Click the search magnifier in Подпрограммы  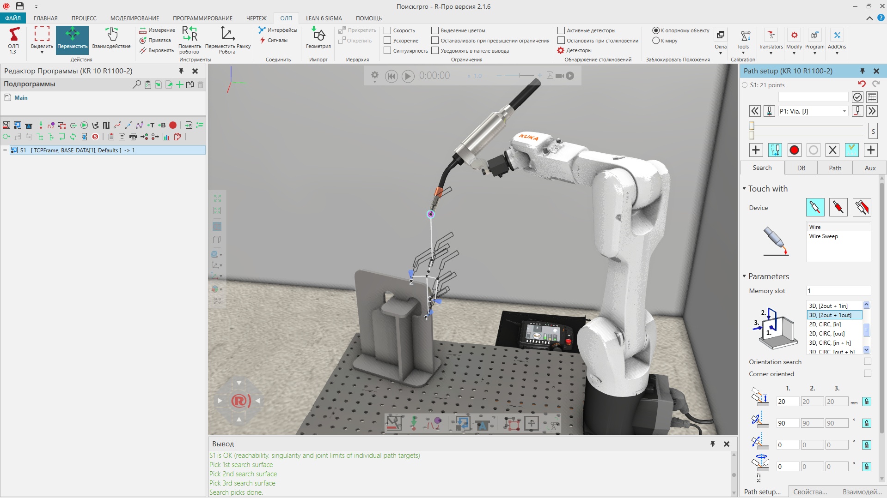137,84
